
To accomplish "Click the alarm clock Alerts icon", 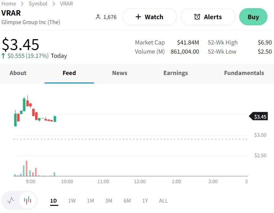I will coord(197,17).
